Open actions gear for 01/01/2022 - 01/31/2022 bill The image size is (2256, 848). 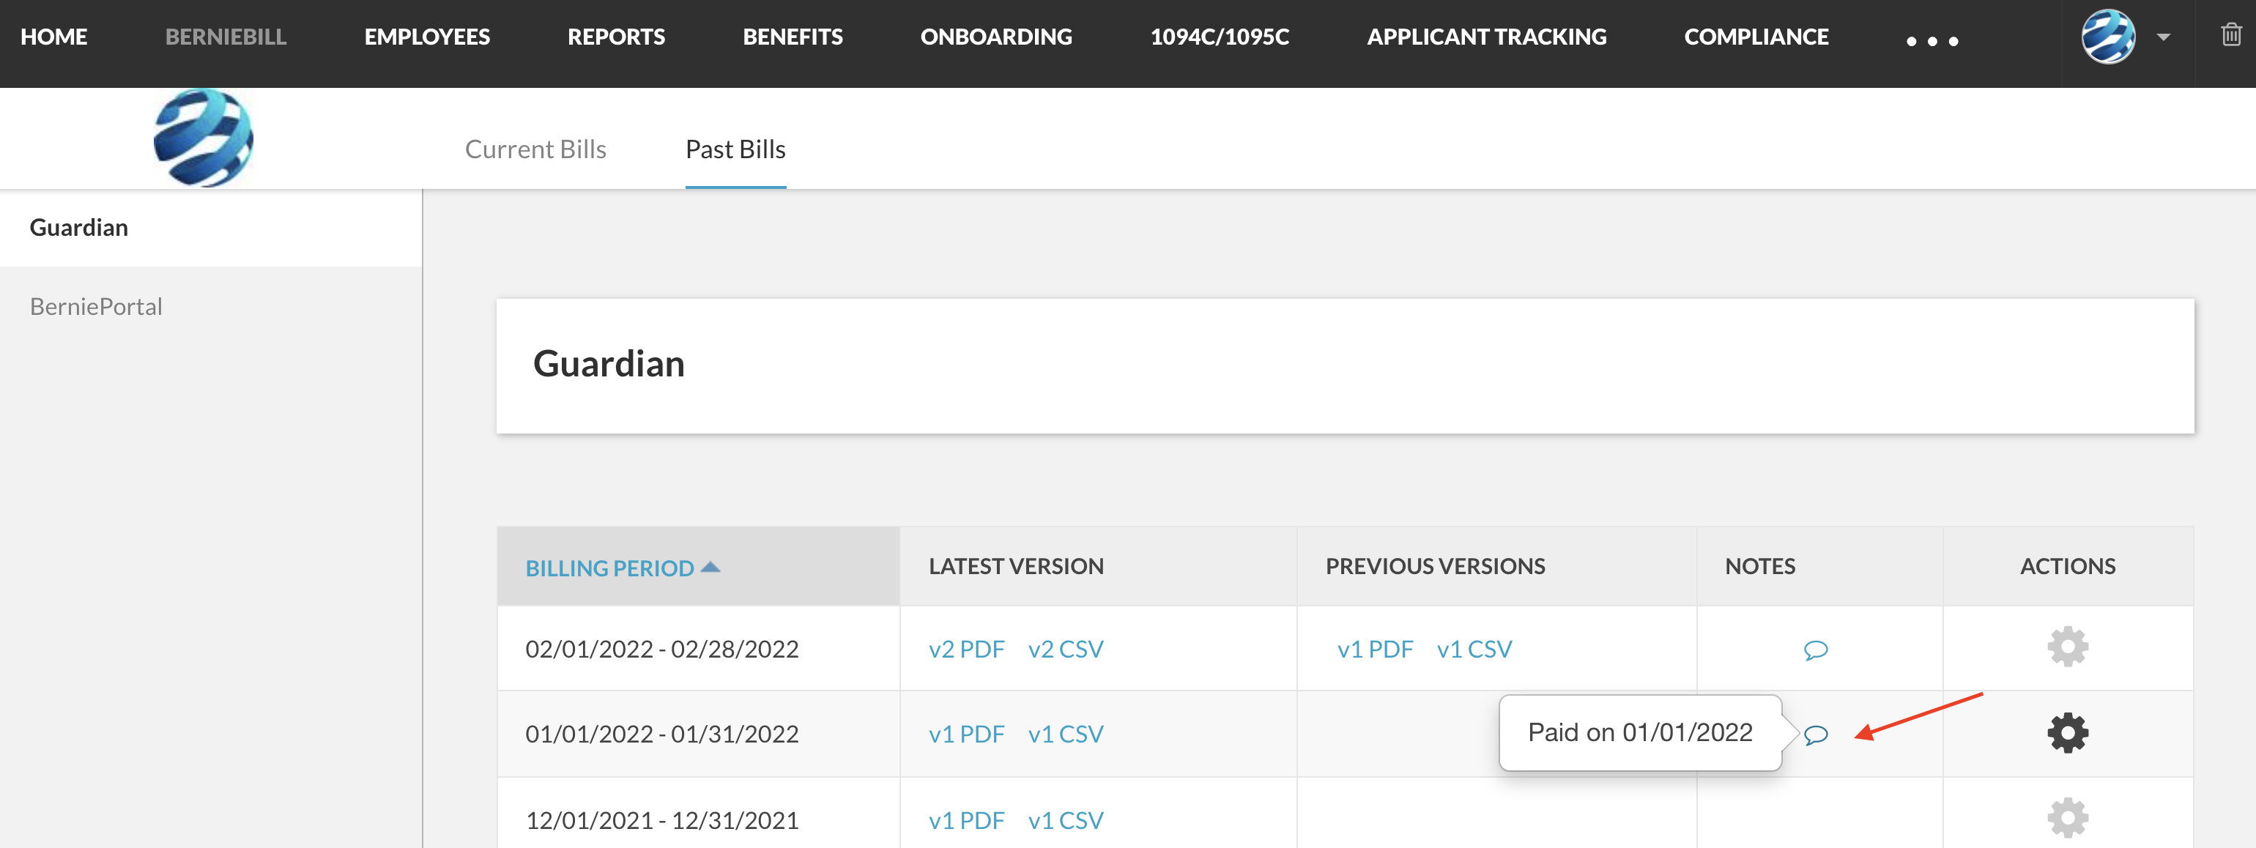[2068, 733]
